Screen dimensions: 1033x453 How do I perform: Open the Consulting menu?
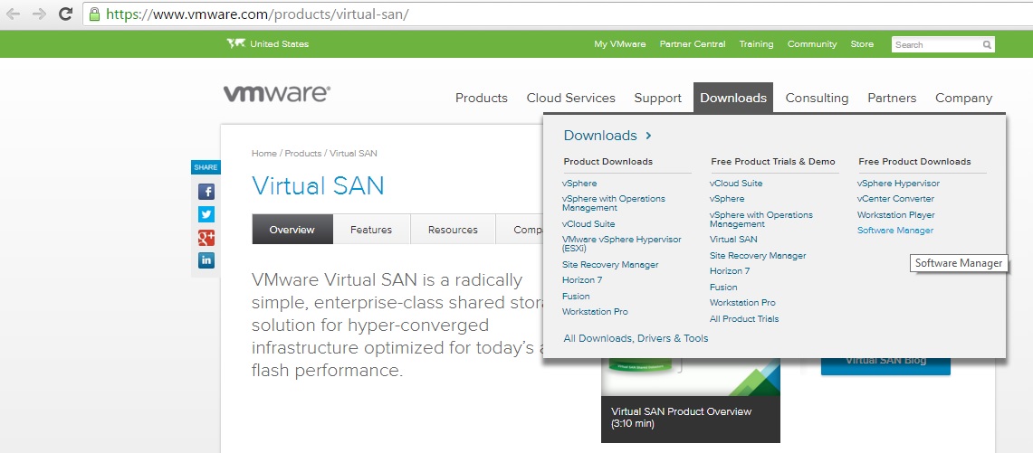pos(817,99)
